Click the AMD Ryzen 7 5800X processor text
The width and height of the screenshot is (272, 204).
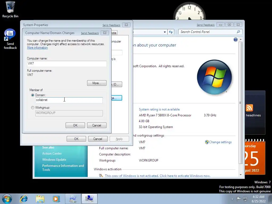click(165, 115)
